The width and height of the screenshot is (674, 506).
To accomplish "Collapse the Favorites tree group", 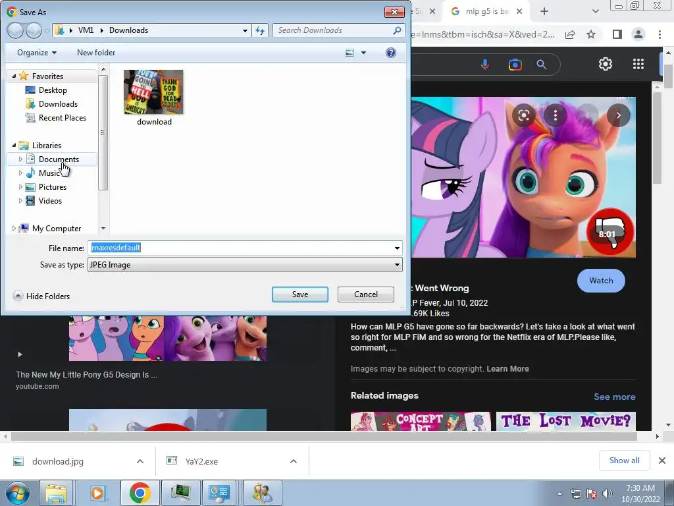I will tap(14, 76).
